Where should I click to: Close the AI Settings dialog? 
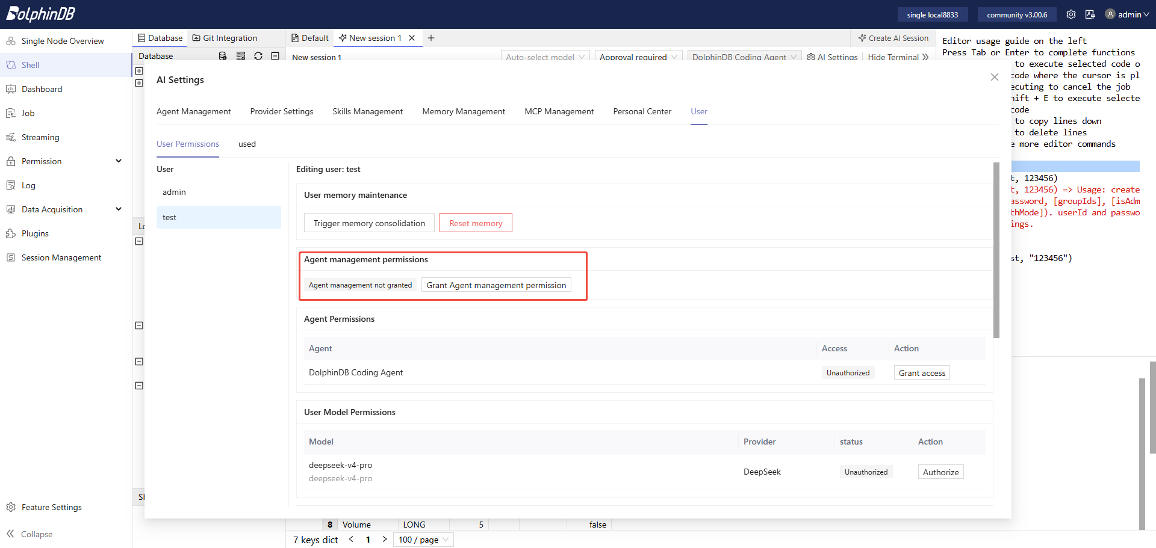995,77
